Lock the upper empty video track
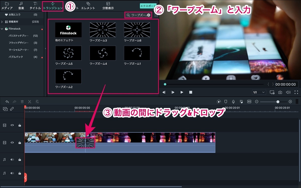Screen dimensions: 301x188 click(x=20, y=125)
